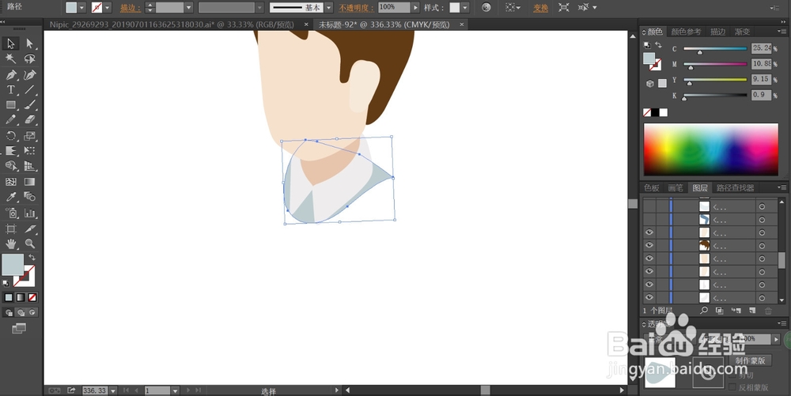Image resolution: width=791 pixels, height=396 pixels.
Task: Open the artboard number dropdown in the status bar
Action: click(175, 390)
